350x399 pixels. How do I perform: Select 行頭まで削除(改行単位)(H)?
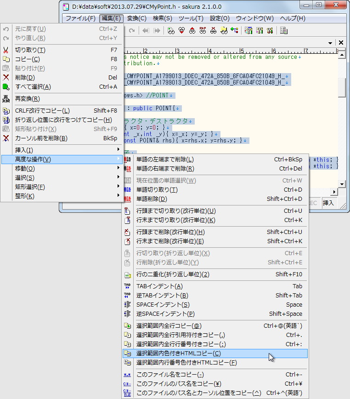point(215,232)
